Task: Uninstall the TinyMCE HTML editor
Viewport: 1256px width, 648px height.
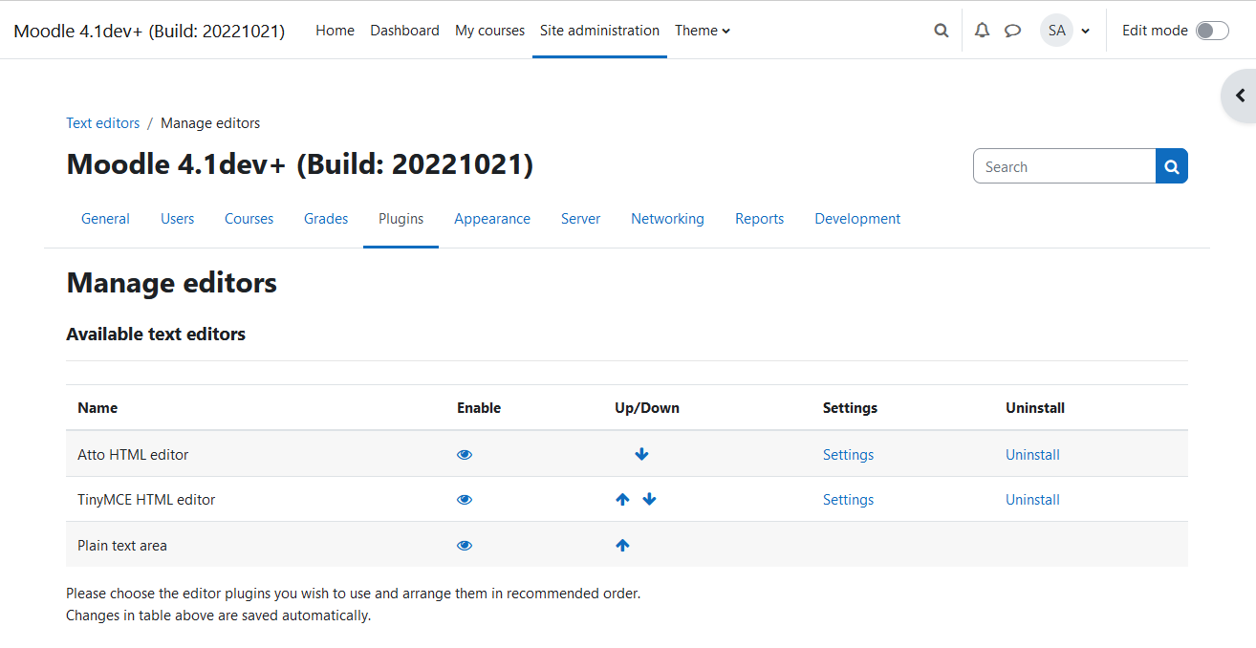Action: click(x=1032, y=500)
